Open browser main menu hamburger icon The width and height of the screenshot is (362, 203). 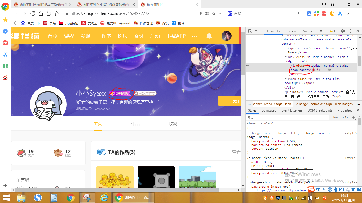(356, 13)
